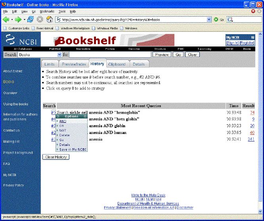Screen dimensions: 264x221
Task: Close the Options popup menu
Action: click(85, 116)
